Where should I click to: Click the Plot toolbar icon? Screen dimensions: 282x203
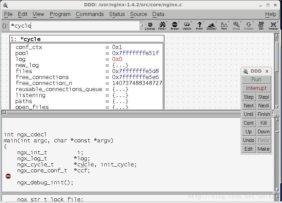(x=224, y=26)
